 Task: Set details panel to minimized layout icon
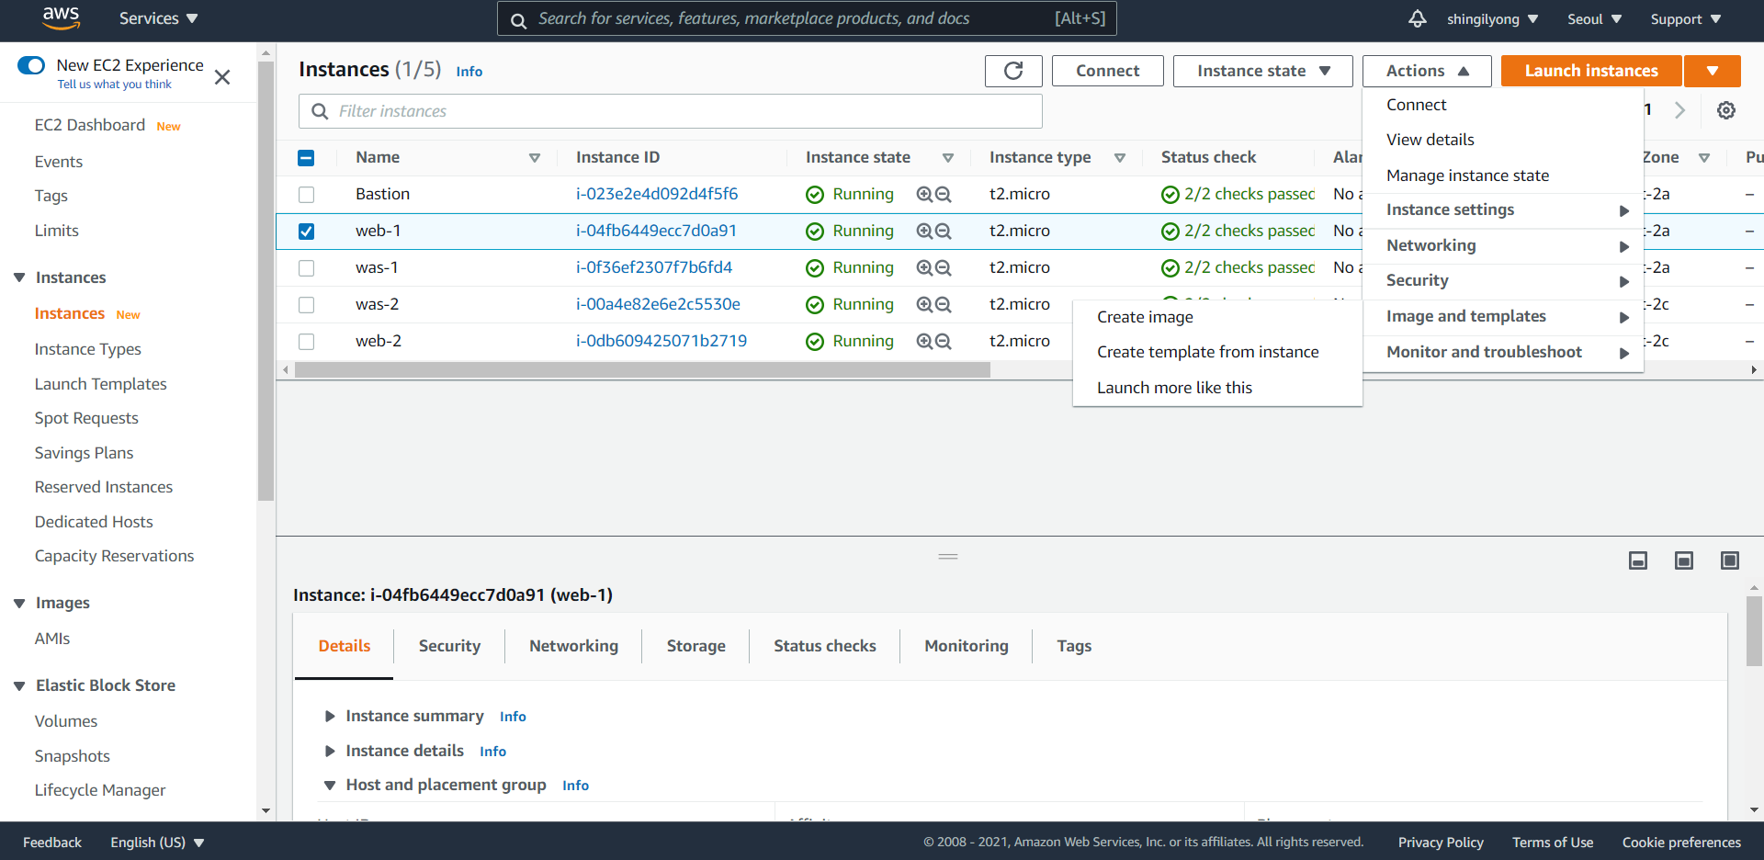pos(1638,560)
